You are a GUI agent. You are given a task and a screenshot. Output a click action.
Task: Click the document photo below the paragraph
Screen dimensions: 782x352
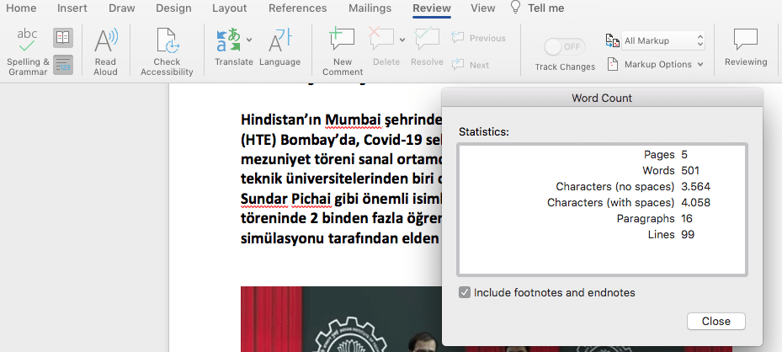pos(341,318)
